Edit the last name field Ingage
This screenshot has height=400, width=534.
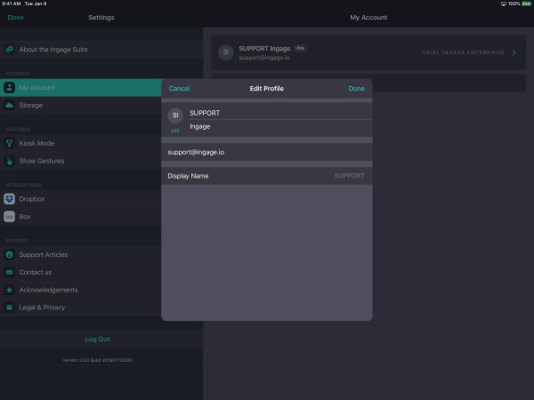280,126
